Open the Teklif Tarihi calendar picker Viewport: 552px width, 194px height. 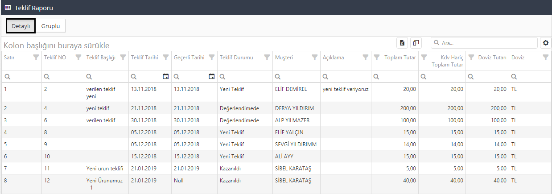tap(166, 76)
